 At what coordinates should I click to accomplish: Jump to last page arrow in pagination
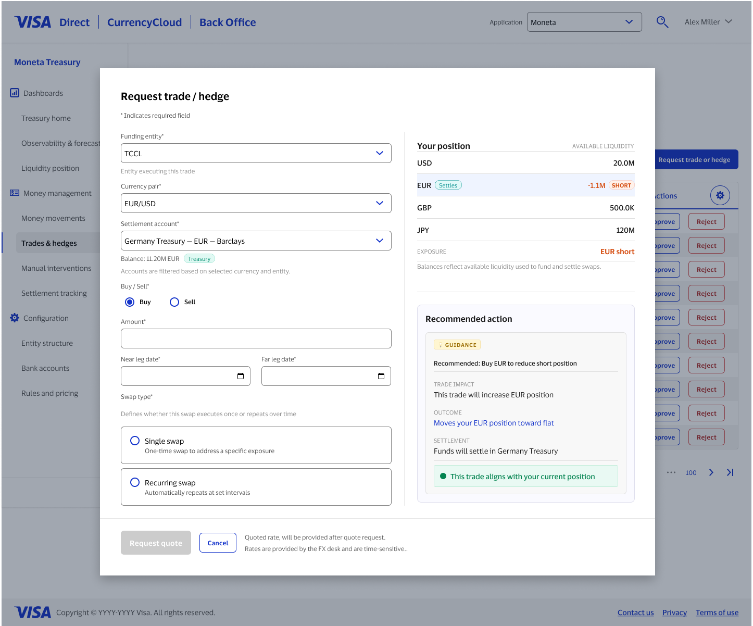730,472
